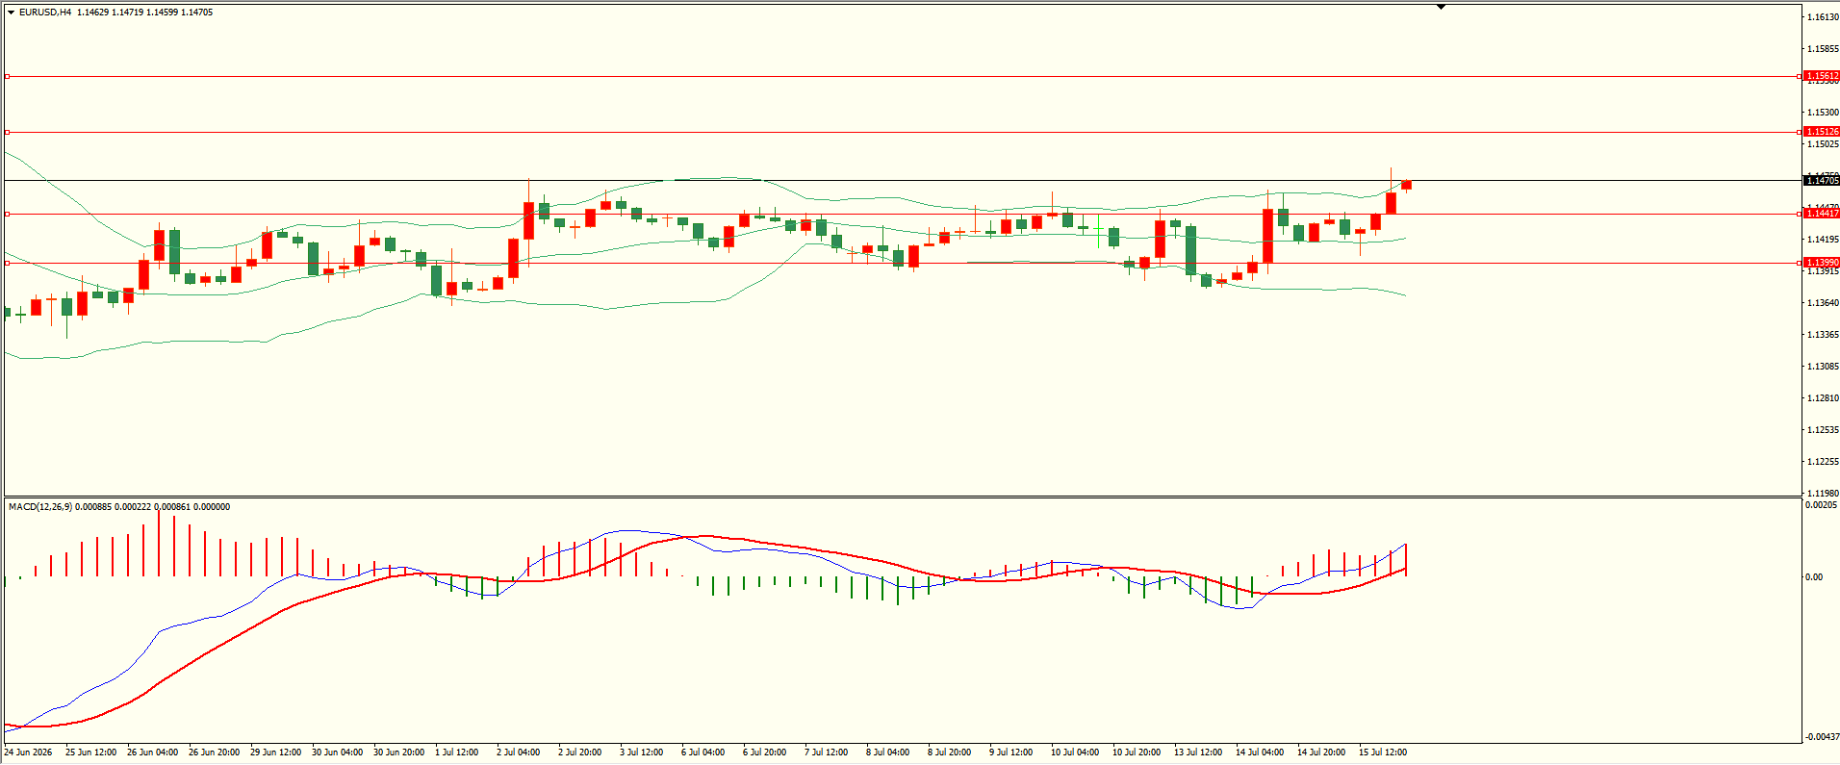Image resolution: width=1840 pixels, height=765 pixels.
Task: Select the left handle of the 1.14417 line
Action: (x=8, y=214)
